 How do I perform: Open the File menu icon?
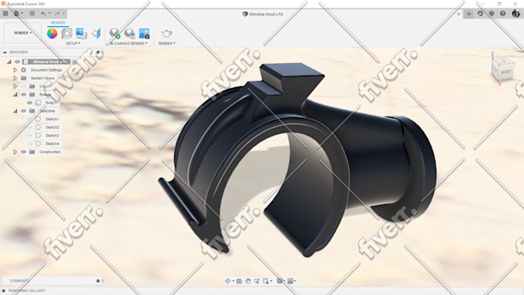tap(17, 13)
